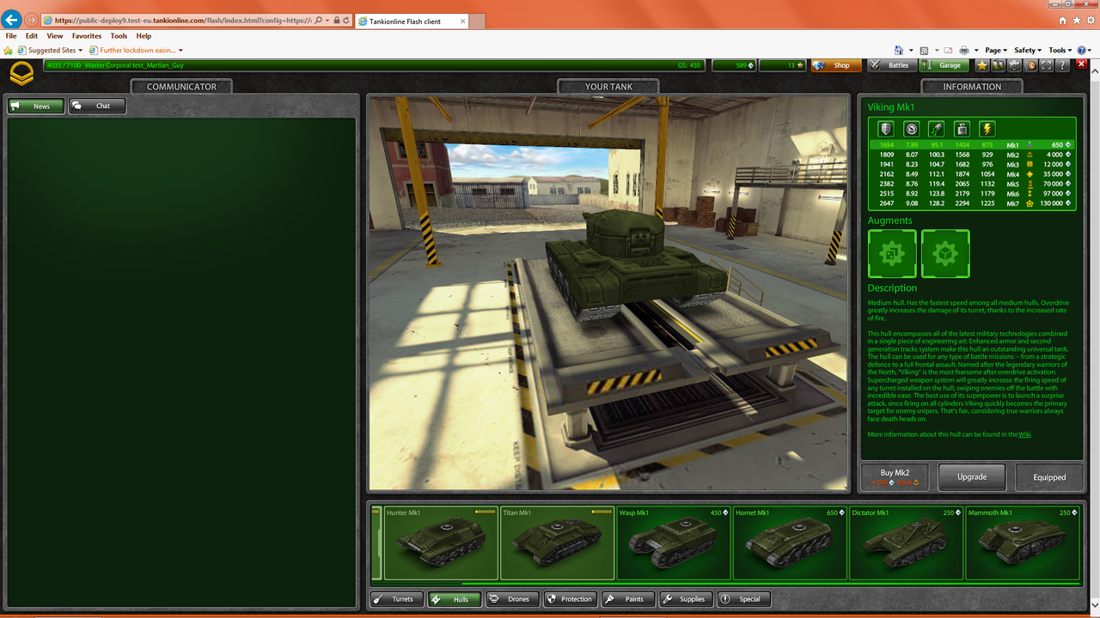The width and height of the screenshot is (1100, 618).
Task: Select the Titan Mk1 hull thumbnail
Action: [x=558, y=543]
